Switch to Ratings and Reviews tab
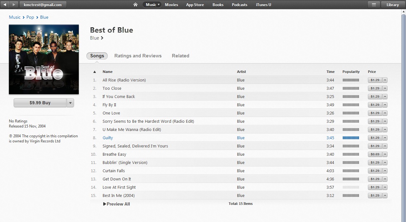The width and height of the screenshot is (406, 222). point(138,56)
